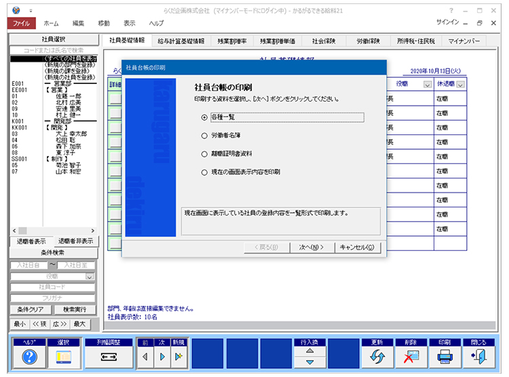
Task: Click the 次へ(N) button
Action: [x=309, y=247]
